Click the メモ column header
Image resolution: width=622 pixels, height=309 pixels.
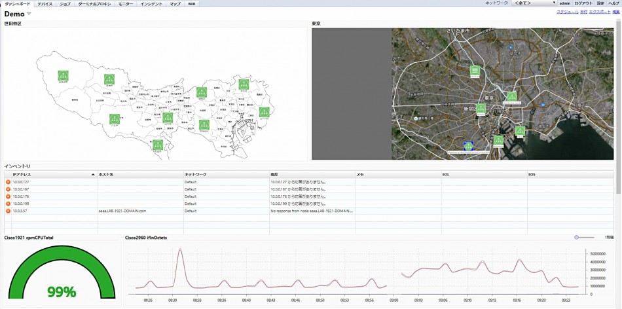click(398, 174)
